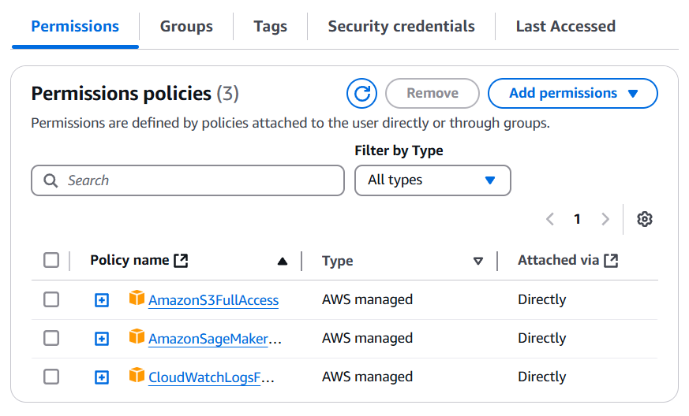This screenshot has width=689, height=416.
Task: Click the Type column header
Action: pyautogui.click(x=338, y=261)
